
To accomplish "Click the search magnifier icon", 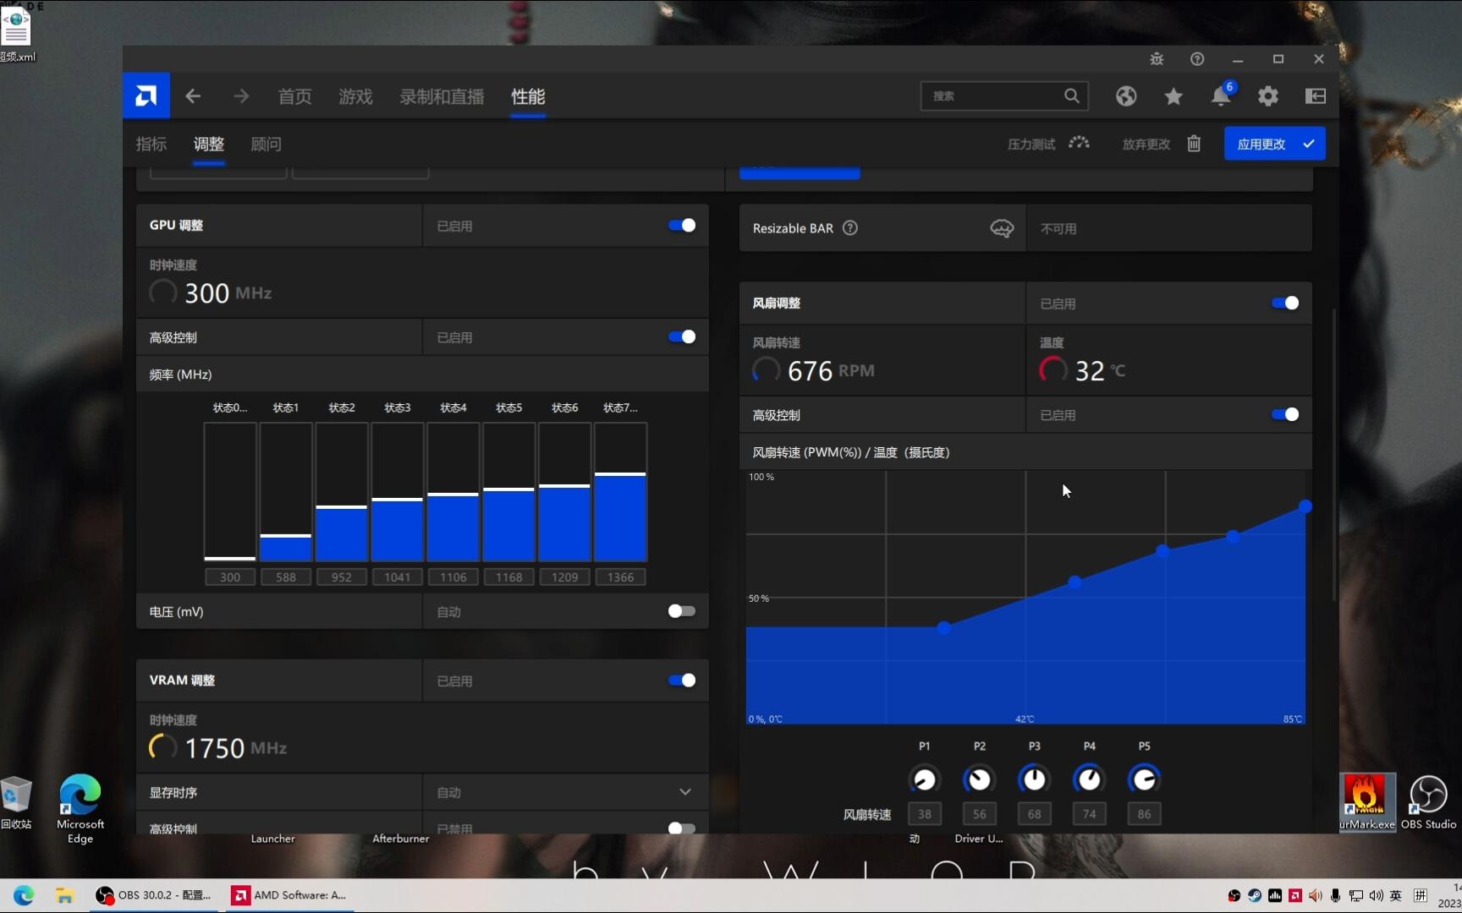I will click(1071, 96).
